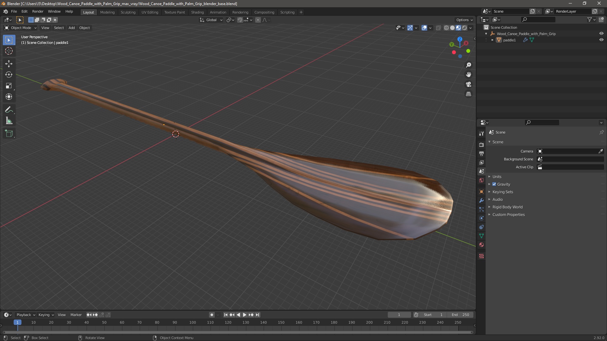Open the viewport Add menu
Viewport: 607px width, 341px height.
(x=72, y=28)
